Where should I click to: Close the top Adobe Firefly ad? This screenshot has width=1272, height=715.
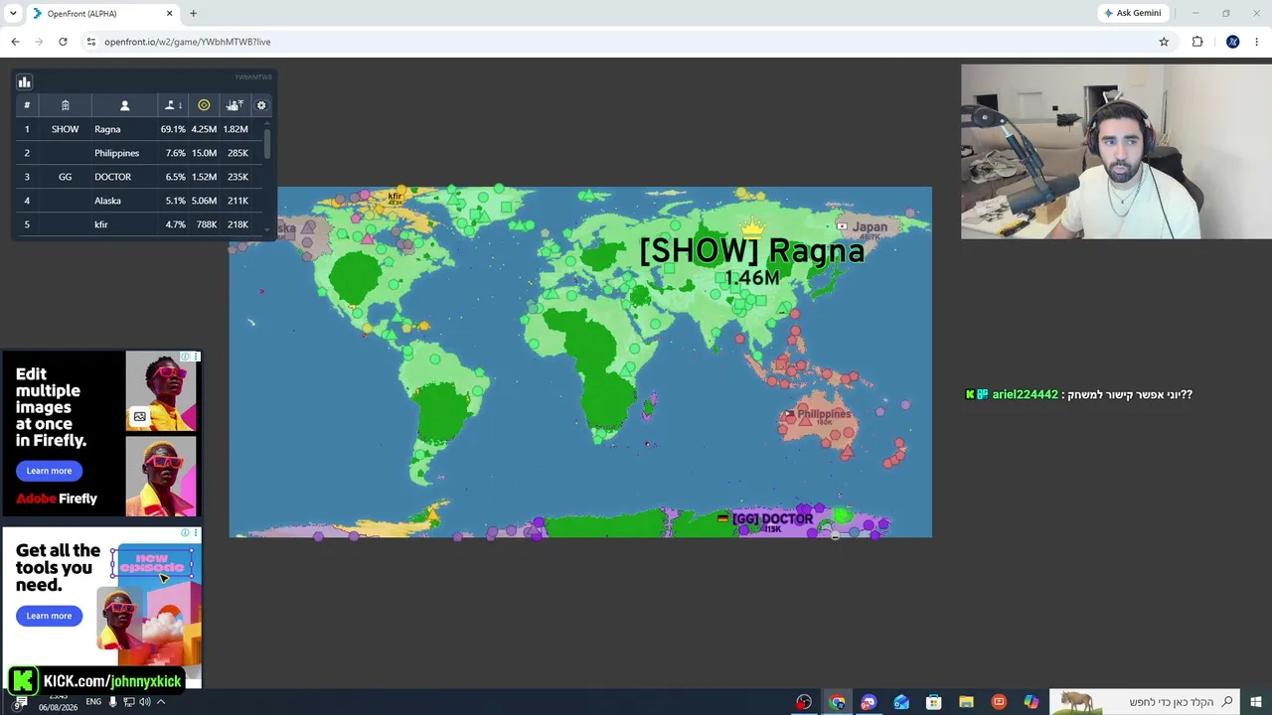point(196,357)
